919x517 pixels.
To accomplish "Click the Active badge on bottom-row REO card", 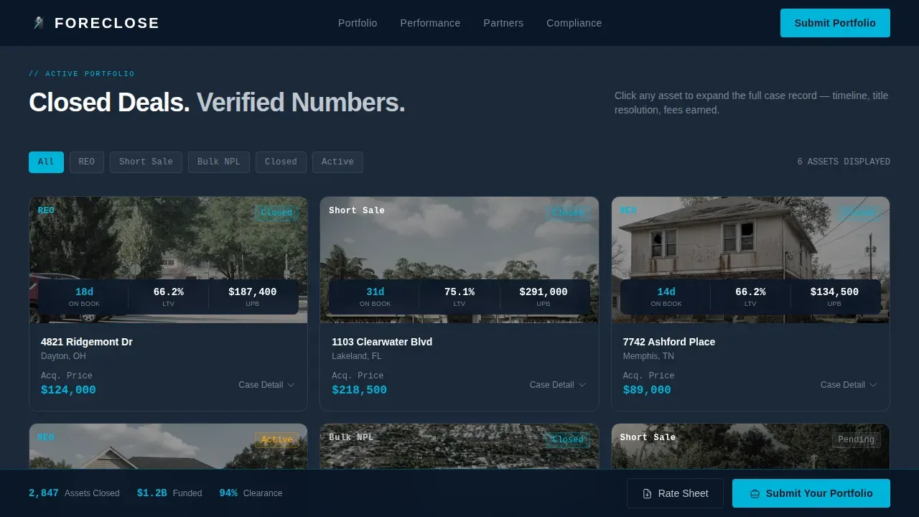I will pyautogui.click(x=276, y=439).
